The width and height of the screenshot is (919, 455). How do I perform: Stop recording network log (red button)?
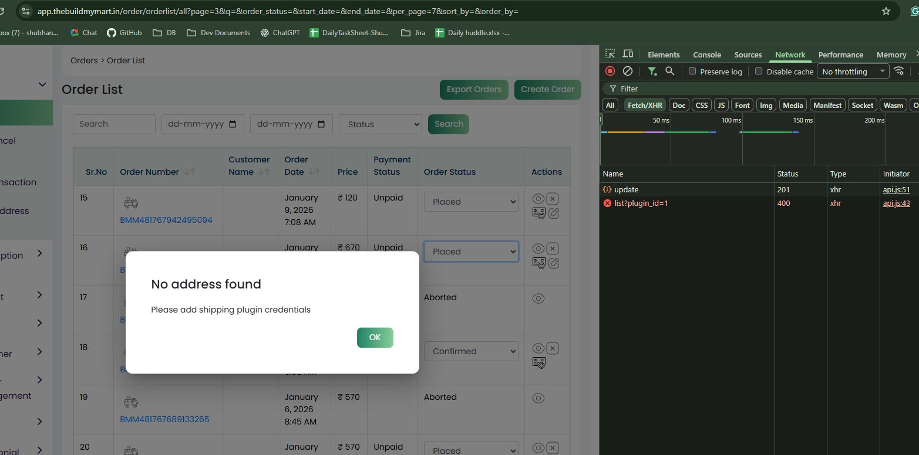610,71
